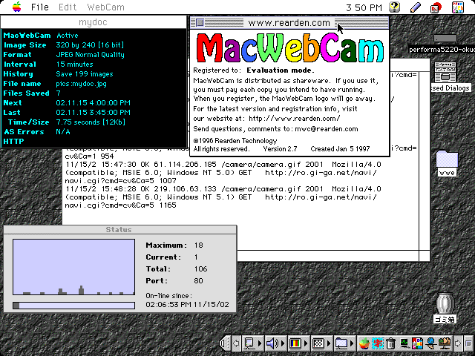The image size is (475, 356).
Task: Open the WebCam menu
Action: [x=105, y=7]
